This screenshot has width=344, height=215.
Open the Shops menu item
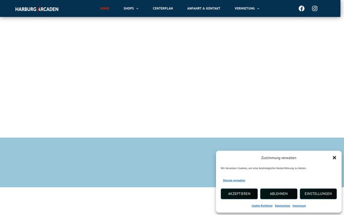(129, 8)
